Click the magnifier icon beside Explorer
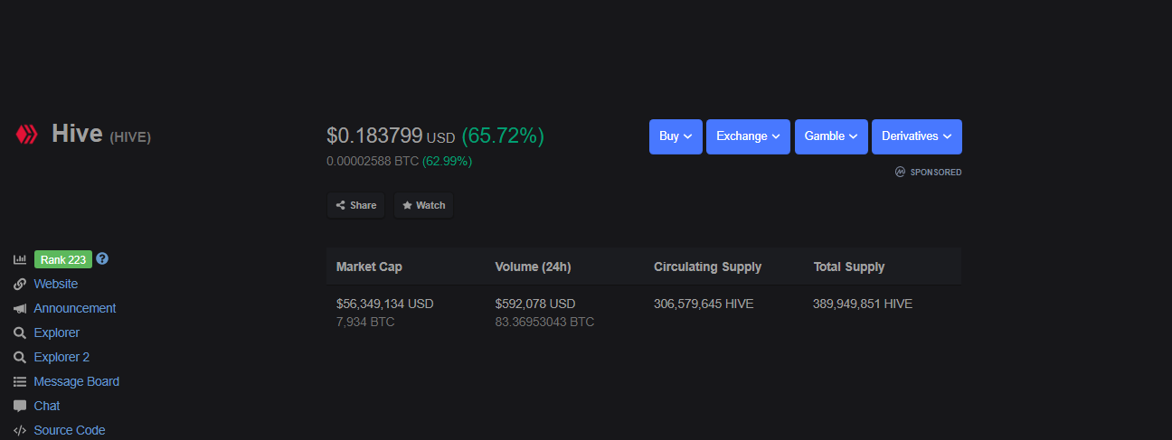Screen dimensions: 1172x440 20,332
